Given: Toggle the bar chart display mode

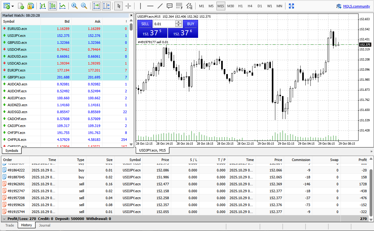Looking at the screenshot, I should (x=43, y=6).
